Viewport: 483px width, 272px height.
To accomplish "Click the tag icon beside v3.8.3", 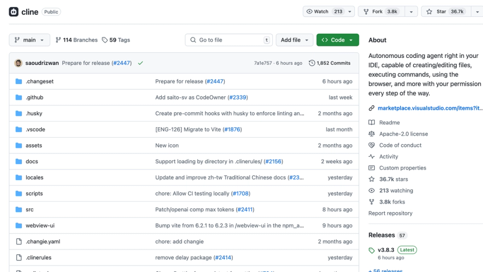I will tap(372, 250).
